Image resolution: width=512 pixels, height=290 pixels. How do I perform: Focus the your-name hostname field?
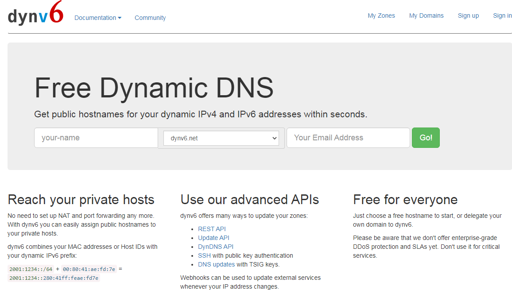(x=96, y=138)
